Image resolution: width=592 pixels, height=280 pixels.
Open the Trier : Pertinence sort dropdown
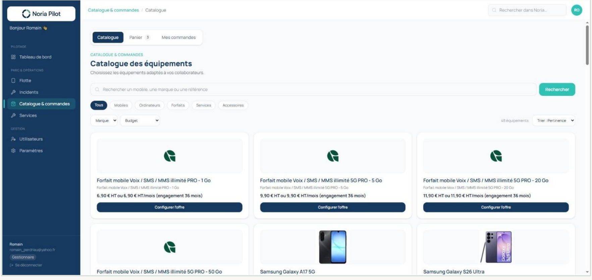coord(554,121)
